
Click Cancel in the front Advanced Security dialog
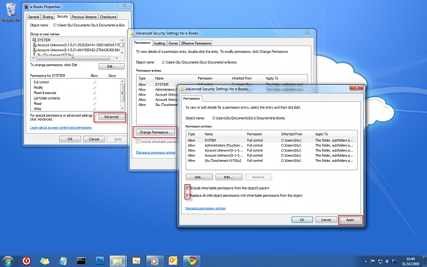[x=326, y=220]
